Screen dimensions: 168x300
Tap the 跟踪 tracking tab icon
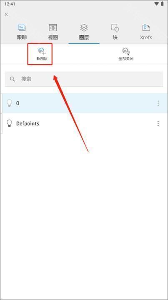tap(22, 28)
